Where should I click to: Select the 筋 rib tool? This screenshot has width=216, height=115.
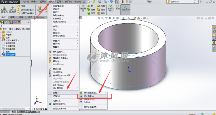pyautogui.click(x=90, y=6)
